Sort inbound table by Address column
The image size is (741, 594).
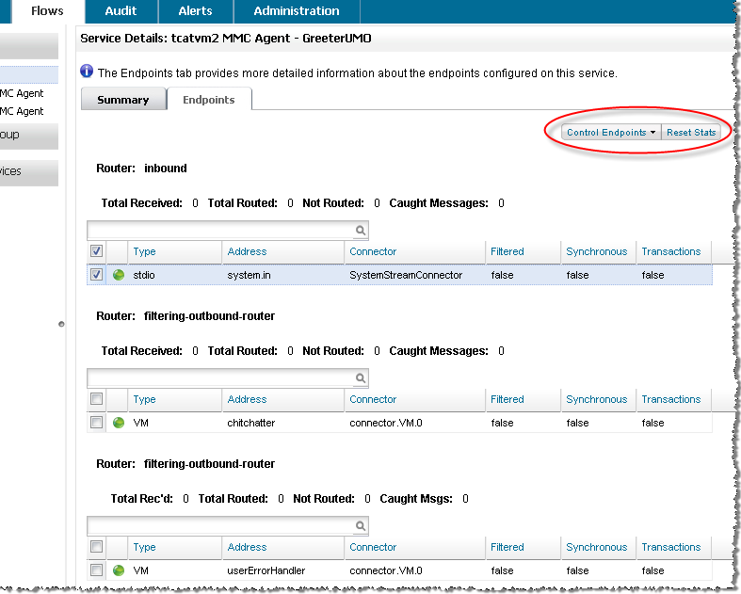[x=248, y=251]
